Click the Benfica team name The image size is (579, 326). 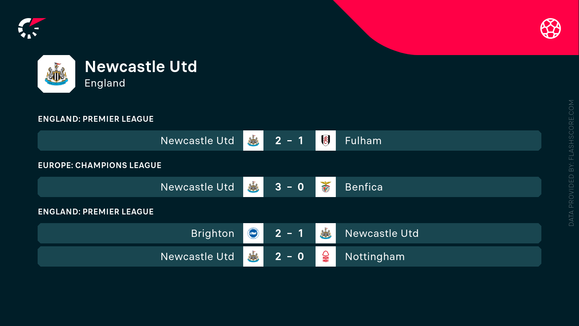coord(364,187)
